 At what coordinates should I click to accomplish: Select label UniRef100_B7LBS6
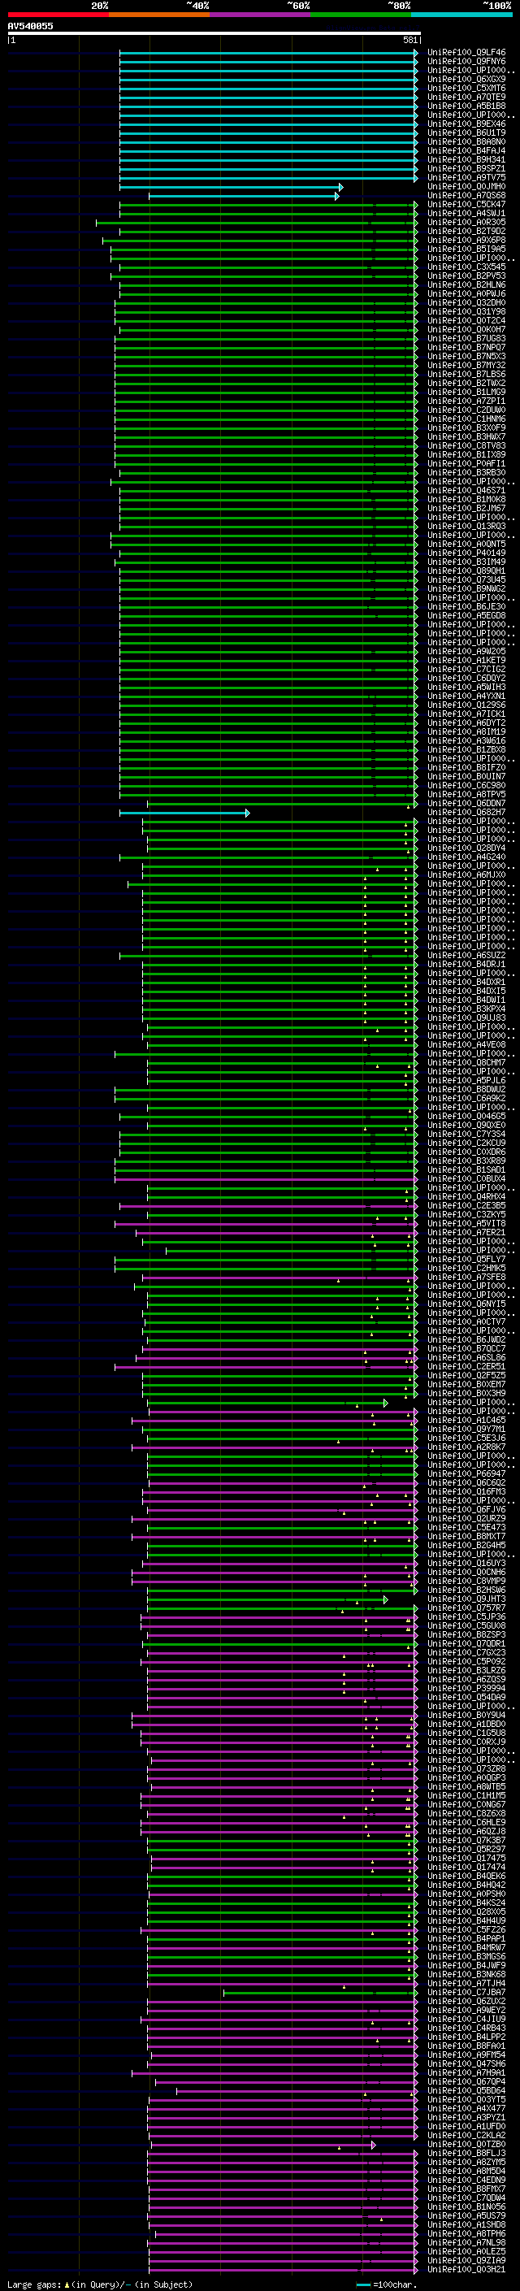(x=466, y=375)
